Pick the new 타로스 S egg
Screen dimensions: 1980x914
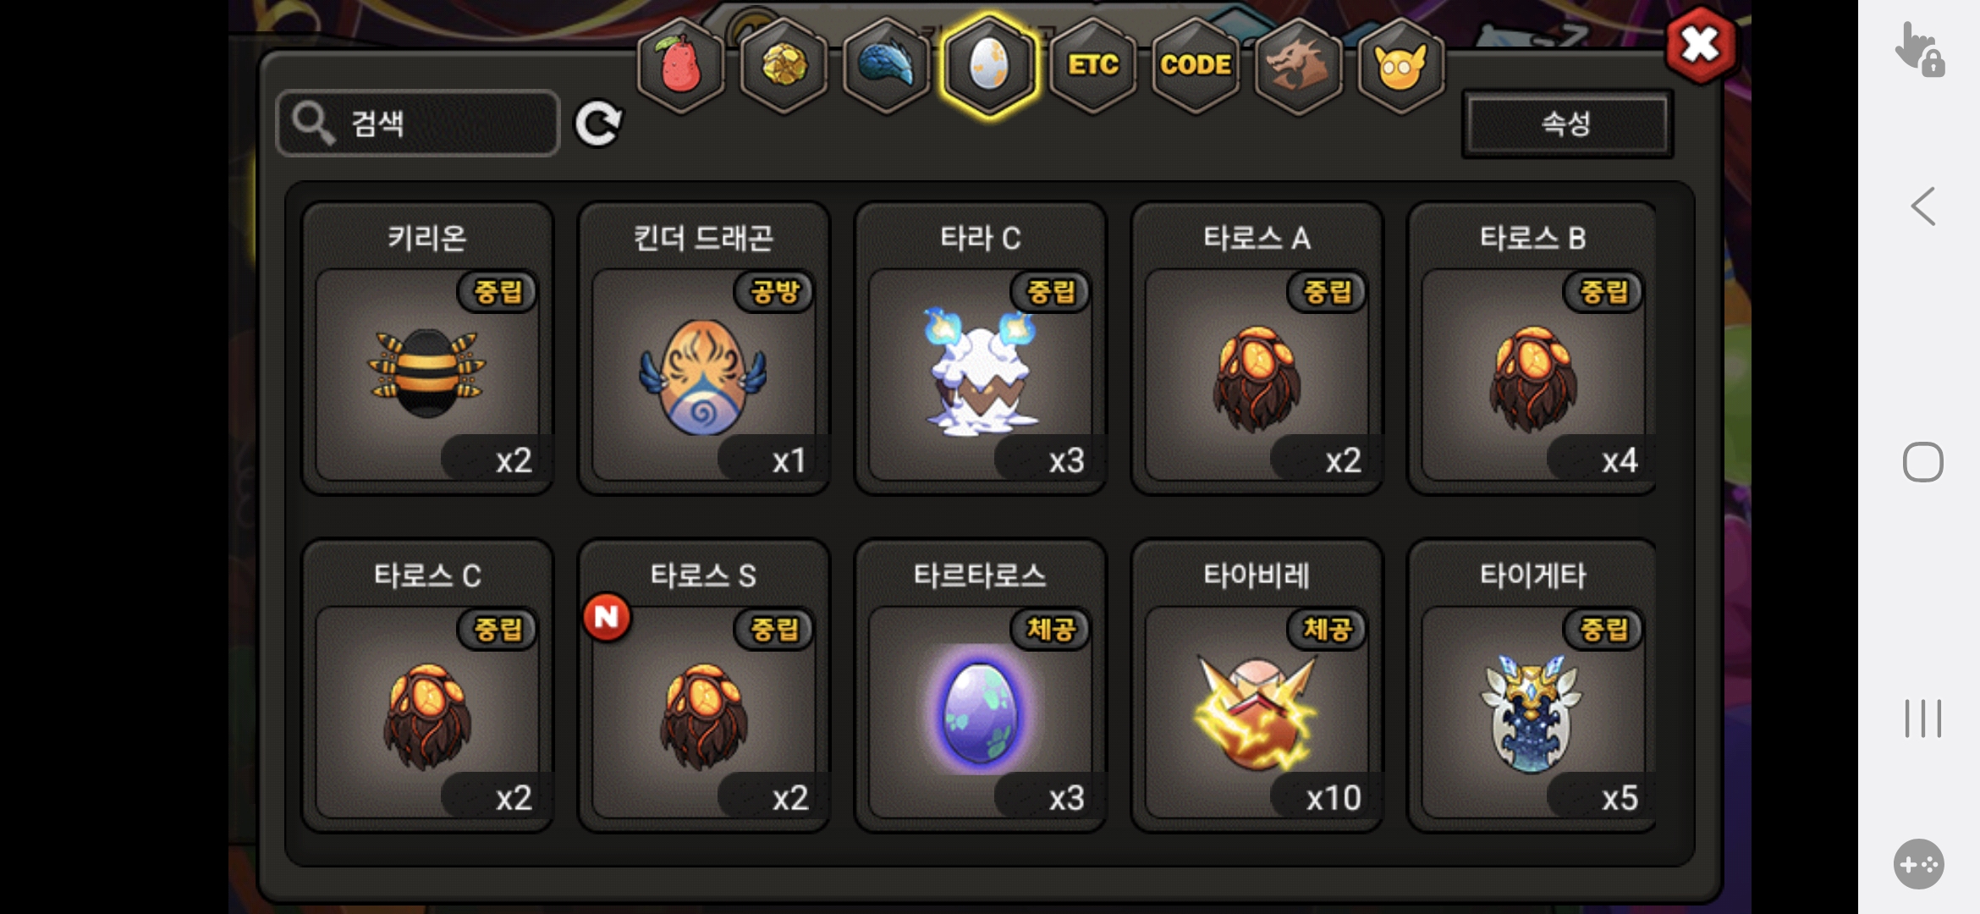tap(704, 685)
